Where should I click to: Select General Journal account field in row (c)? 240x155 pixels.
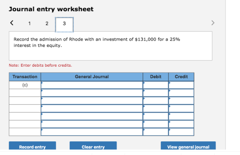pyautogui.click(x=92, y=85)
